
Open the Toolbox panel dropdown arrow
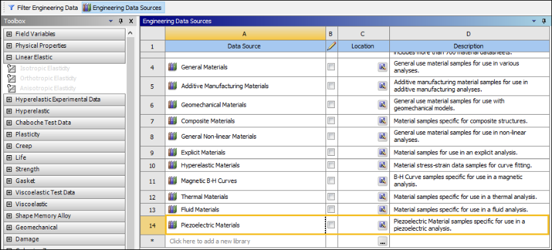coord(111,21)
